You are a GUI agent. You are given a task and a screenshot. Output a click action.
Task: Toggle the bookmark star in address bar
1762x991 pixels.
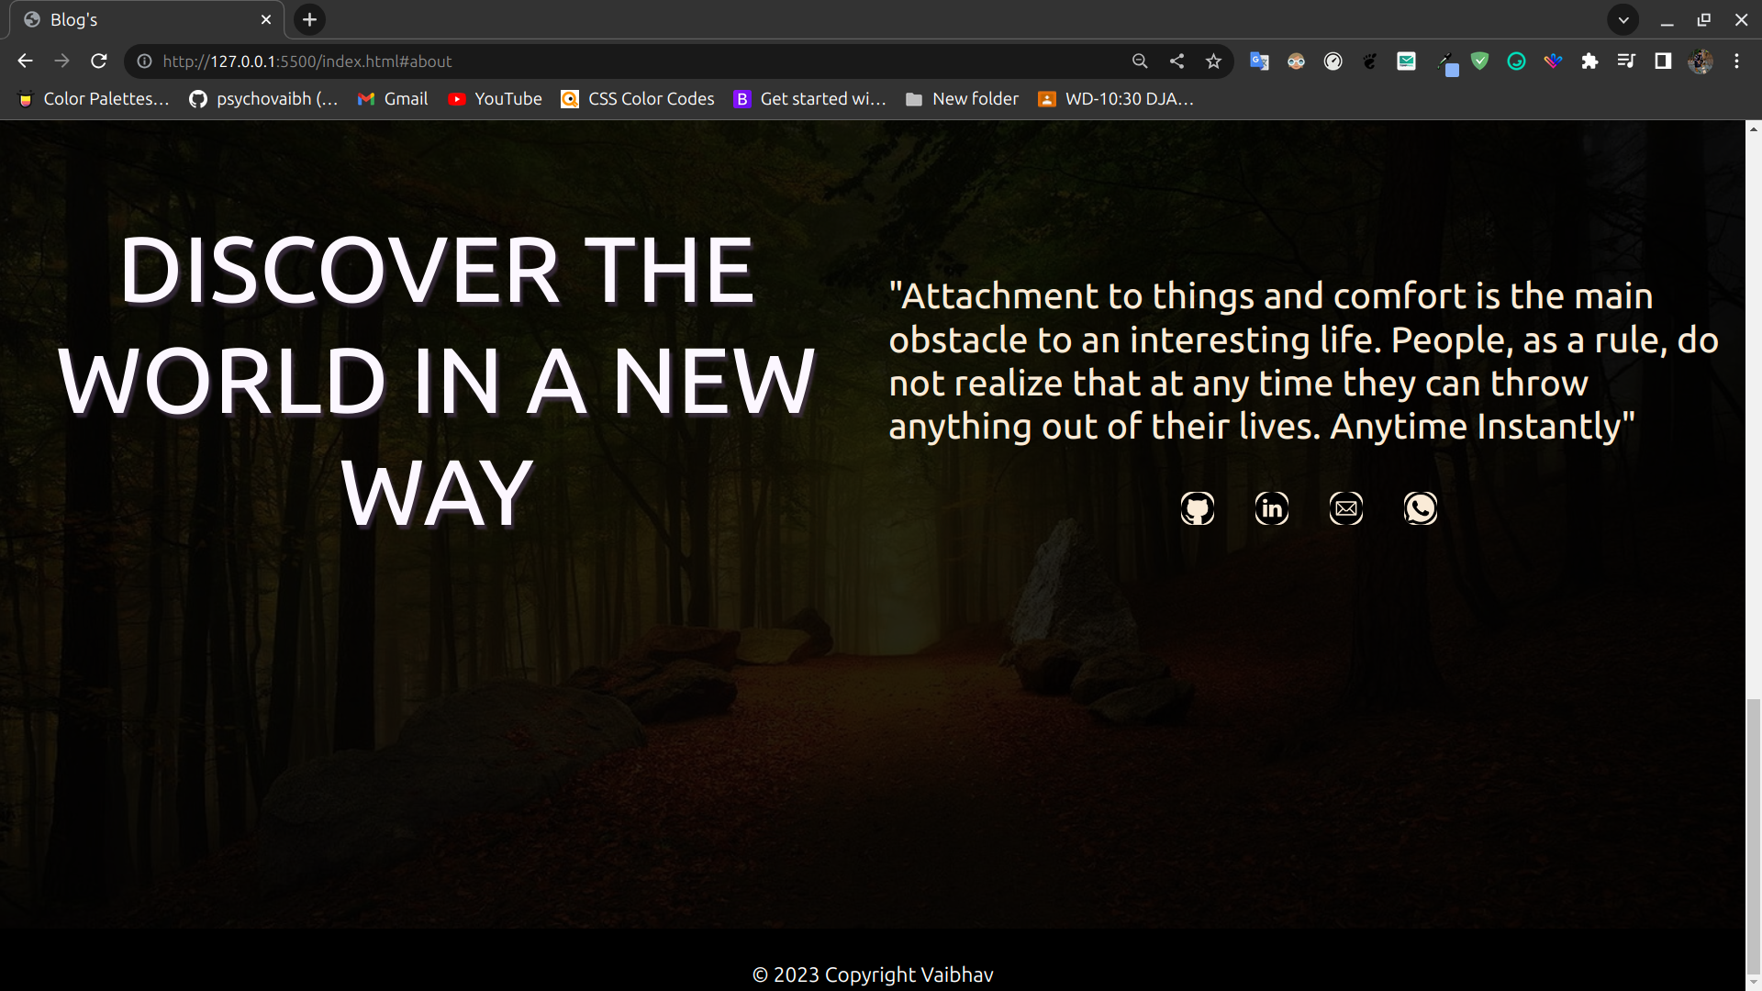[1212, 61]
